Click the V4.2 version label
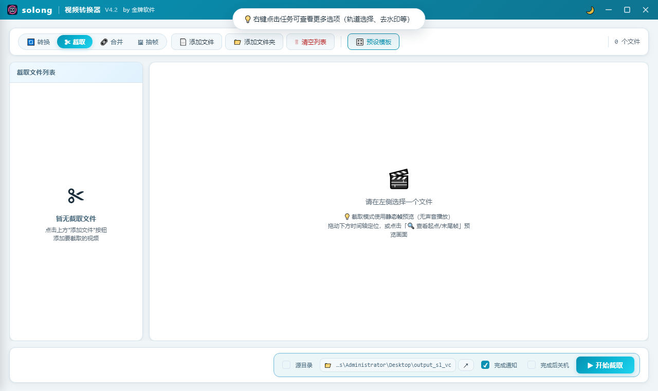The width and height of the screenshot is (658, 391). coord(111,10)
